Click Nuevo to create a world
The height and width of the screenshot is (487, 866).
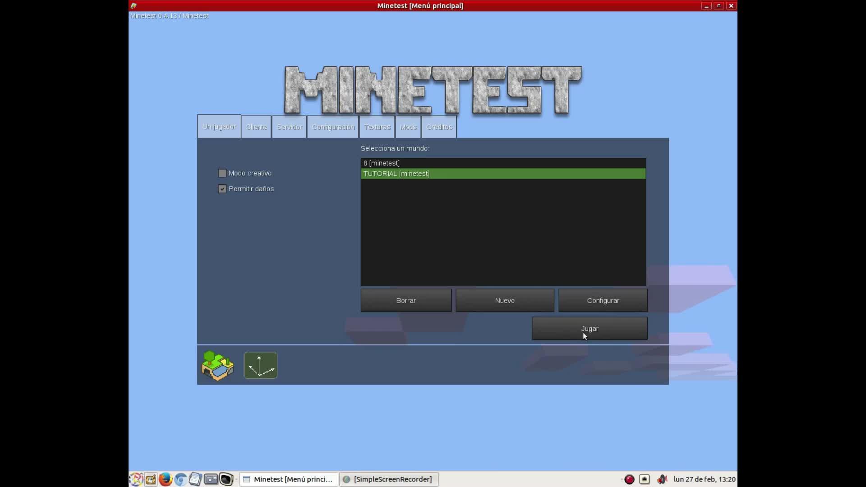coord(504,300)
